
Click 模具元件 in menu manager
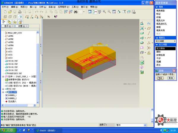[x=160, y=20]
